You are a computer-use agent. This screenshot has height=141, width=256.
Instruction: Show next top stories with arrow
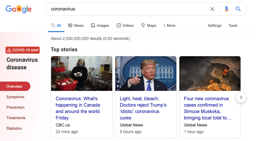(241, 97)
